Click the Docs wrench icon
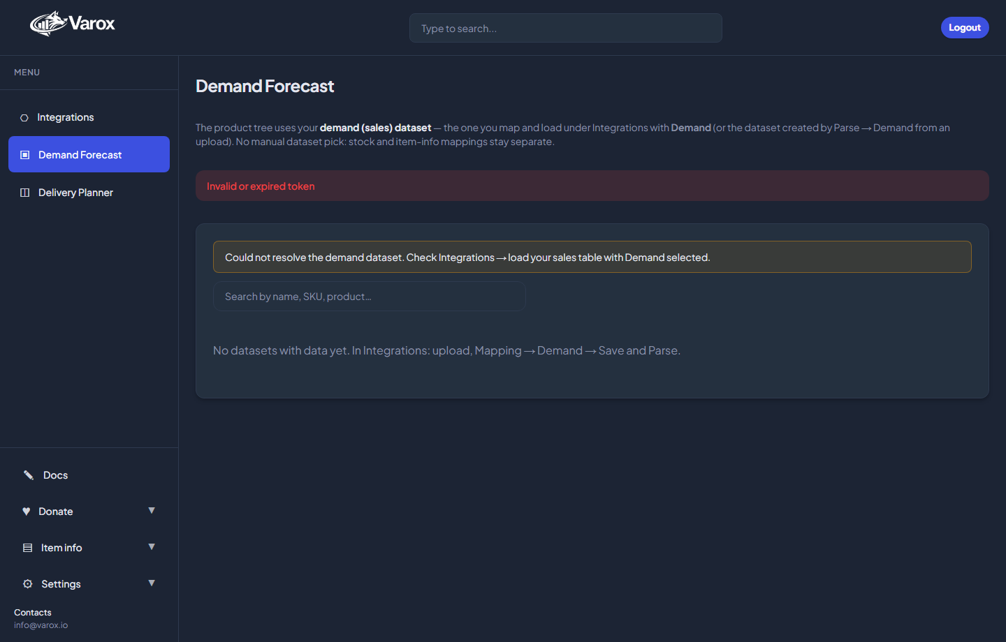The image size is (1006, 642). coord(28,475)
